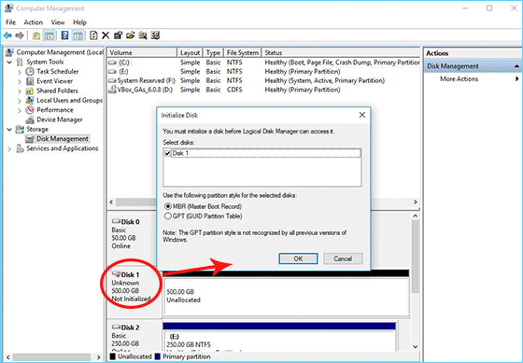
Task: Close the Initialize Disk dialog with X
Action: pyautogui.click(x=362, y=115)
